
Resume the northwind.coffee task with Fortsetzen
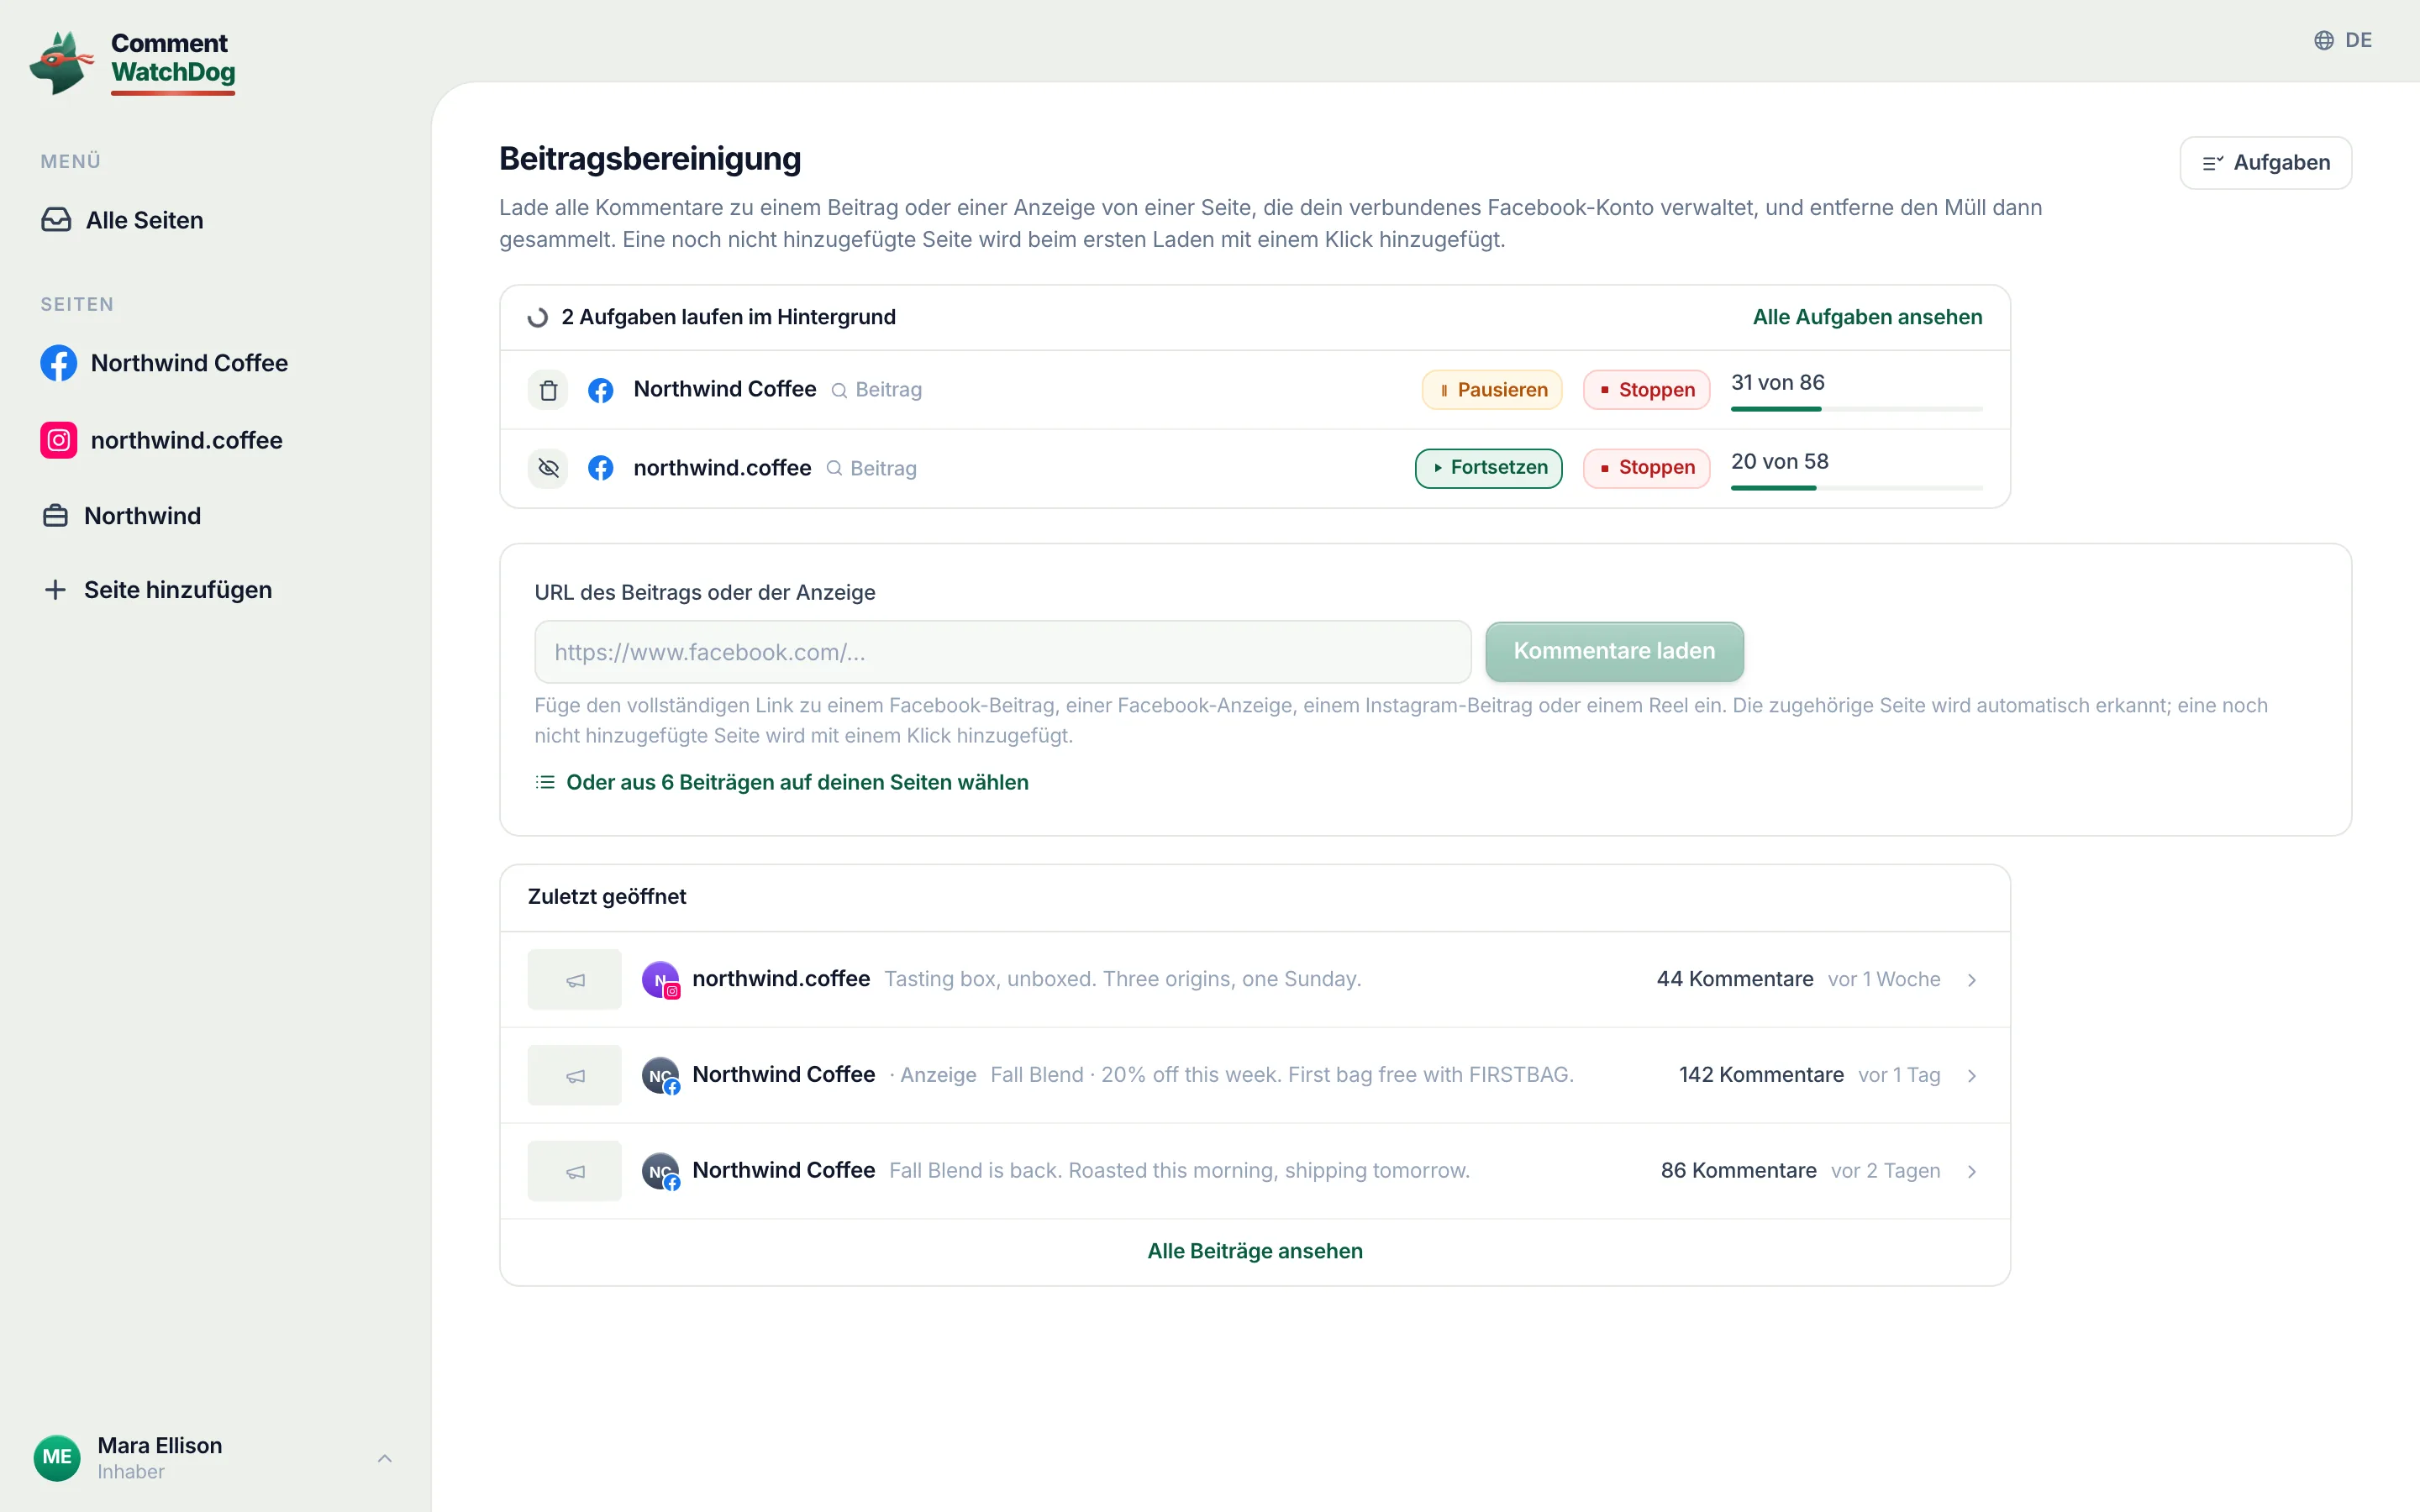click(1489, 468)
